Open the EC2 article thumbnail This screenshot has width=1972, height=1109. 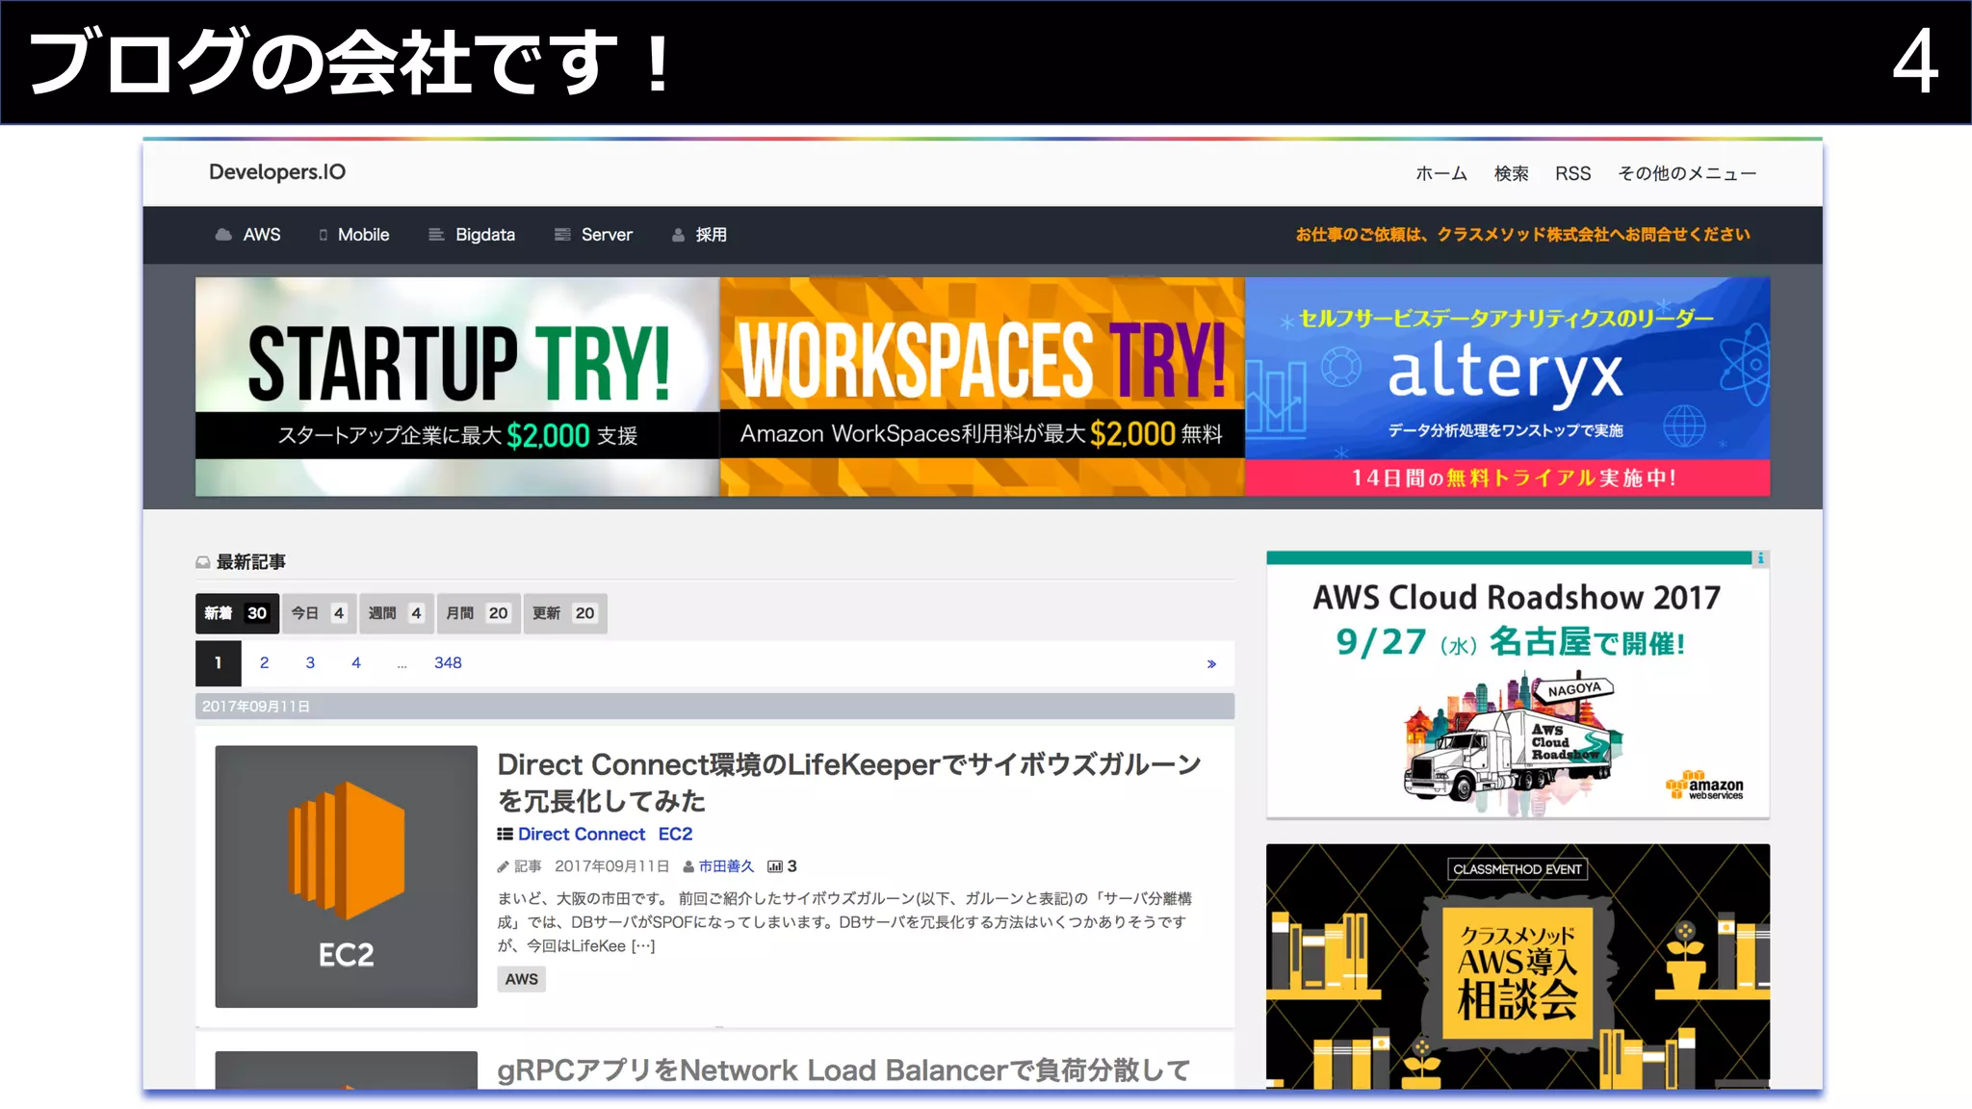point(347,877)
